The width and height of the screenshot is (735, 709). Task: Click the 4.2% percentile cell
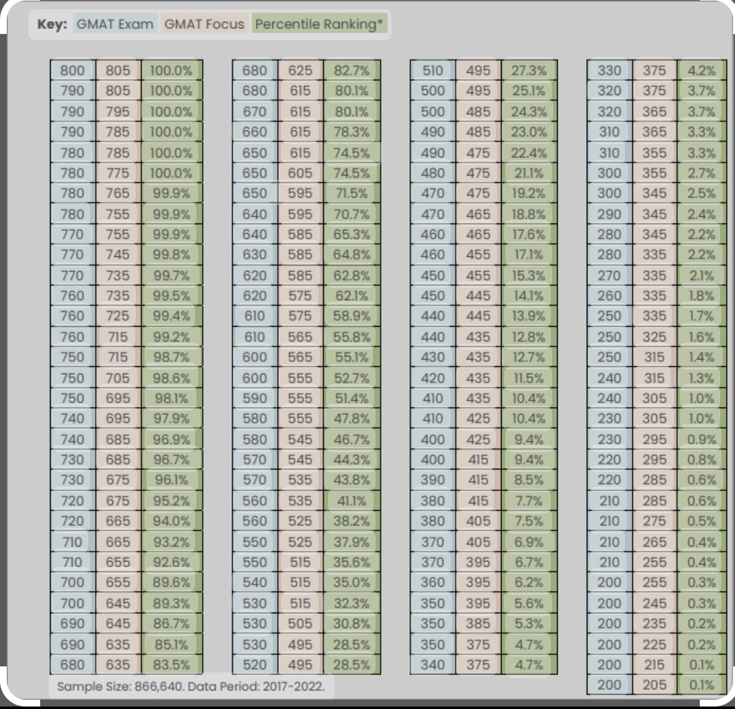[702, 70]
